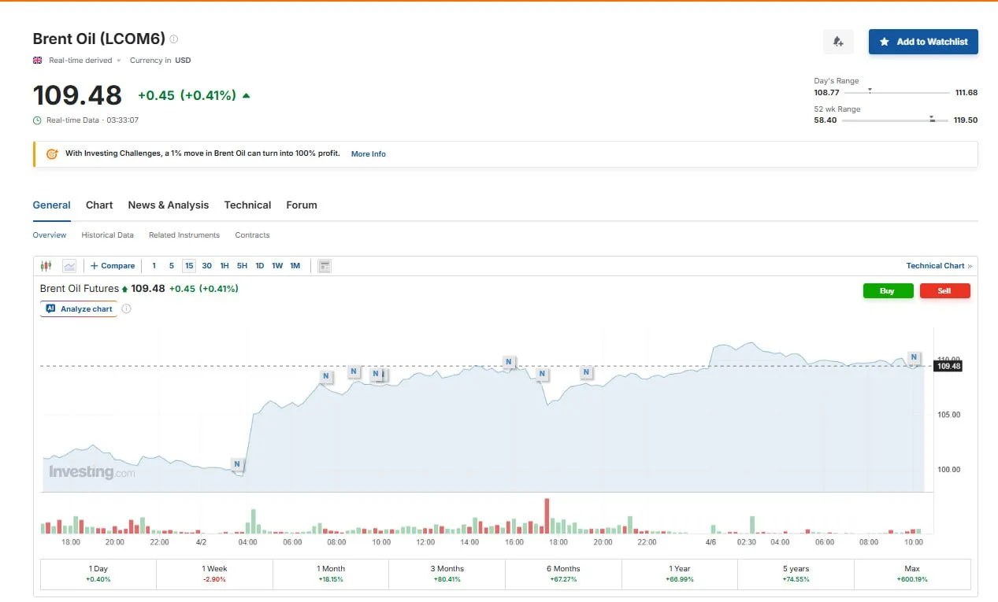Select the 1W chart interval
Screen dimensions: 998x602
277,266
